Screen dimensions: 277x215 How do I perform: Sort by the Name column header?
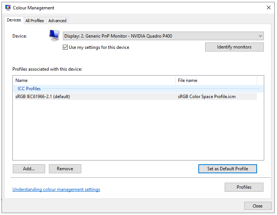[94, 80]
